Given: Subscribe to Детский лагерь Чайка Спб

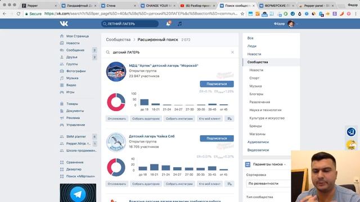Looking at the screenshot, I should [x=217, y=139].
